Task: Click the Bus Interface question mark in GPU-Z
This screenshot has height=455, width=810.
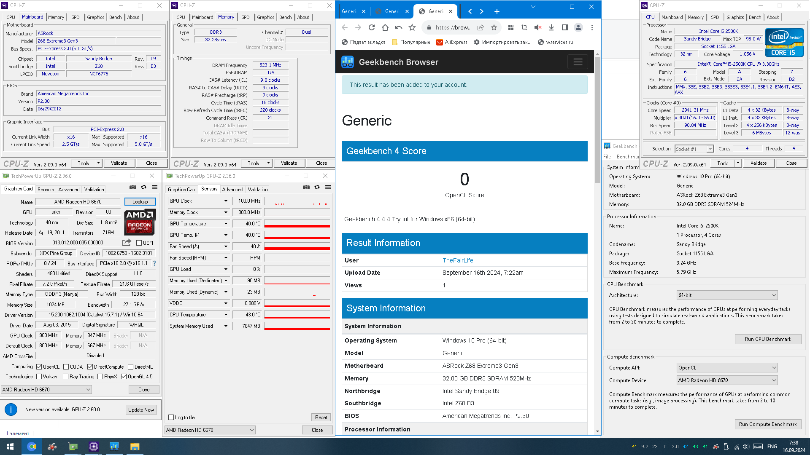Action: pos(154,263)
